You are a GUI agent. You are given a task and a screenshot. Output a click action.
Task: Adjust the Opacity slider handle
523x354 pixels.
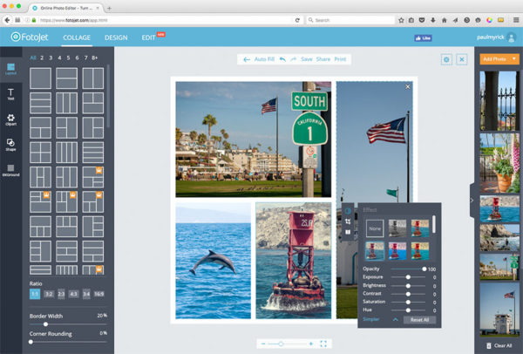[424, 269]
